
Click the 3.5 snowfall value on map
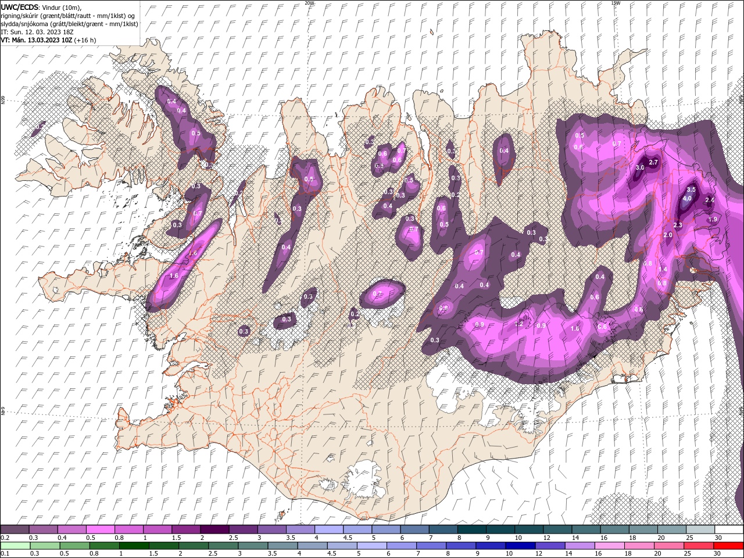click(x=691, y=190)
